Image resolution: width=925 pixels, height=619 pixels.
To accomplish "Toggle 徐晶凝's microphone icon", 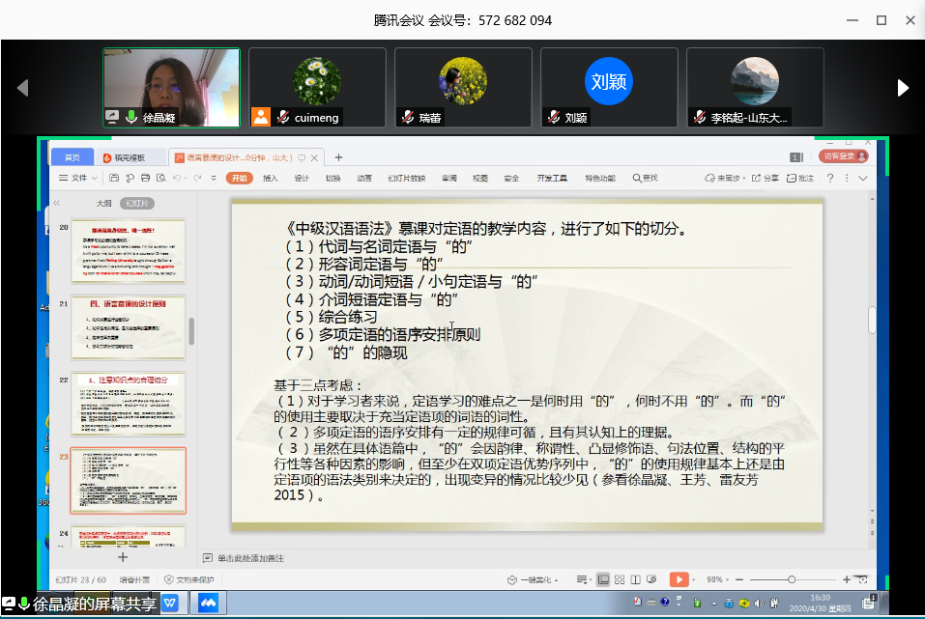I will pyautogui.click(x=130, y=118).
